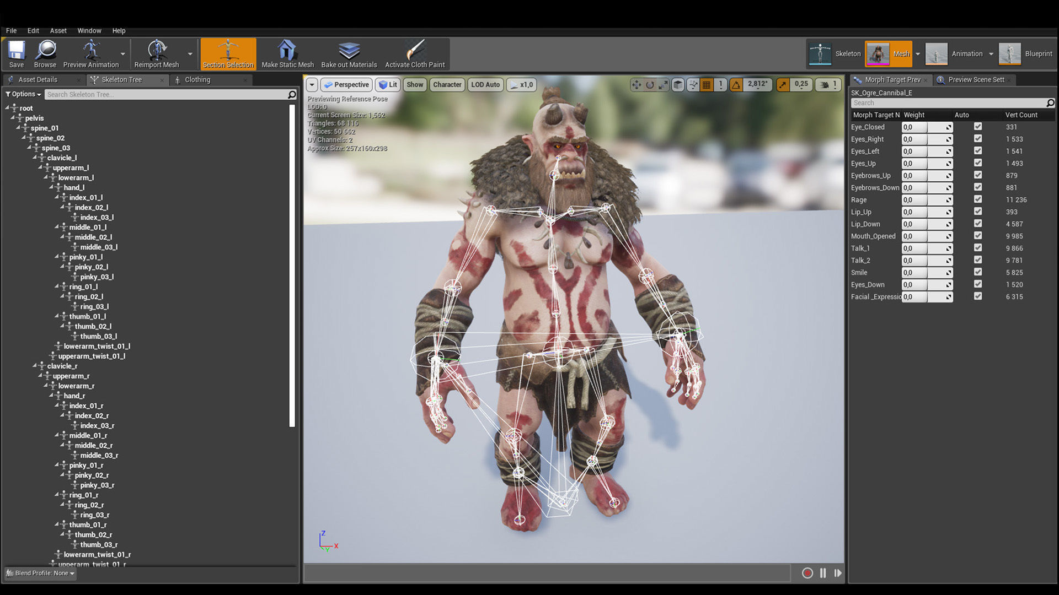Click the Bake out Materials icon
Image resolution: width=1059 pixels, height=595 pixels.
349,54
